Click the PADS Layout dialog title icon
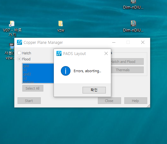167x144 pixels. click(x=59, y=53)
